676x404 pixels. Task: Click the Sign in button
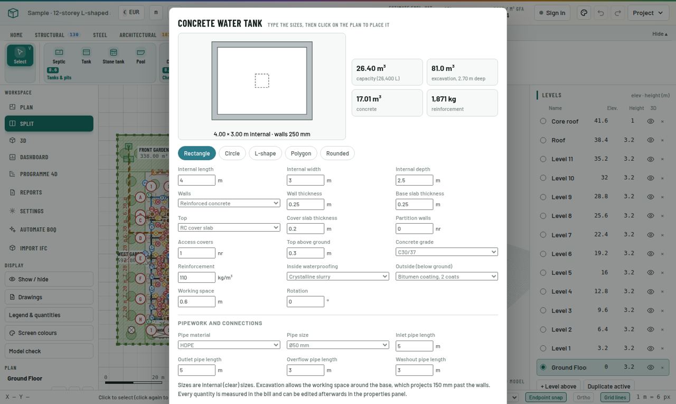(552, 13)
